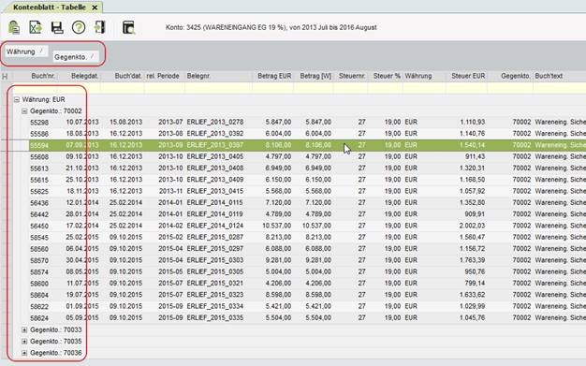Expand the Gegenkto.: 70036 group
Viewport: 586px width, 366px height.
click(x=24, y=353)
